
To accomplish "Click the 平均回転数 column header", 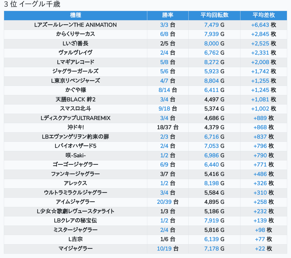I will pos(214,15).
